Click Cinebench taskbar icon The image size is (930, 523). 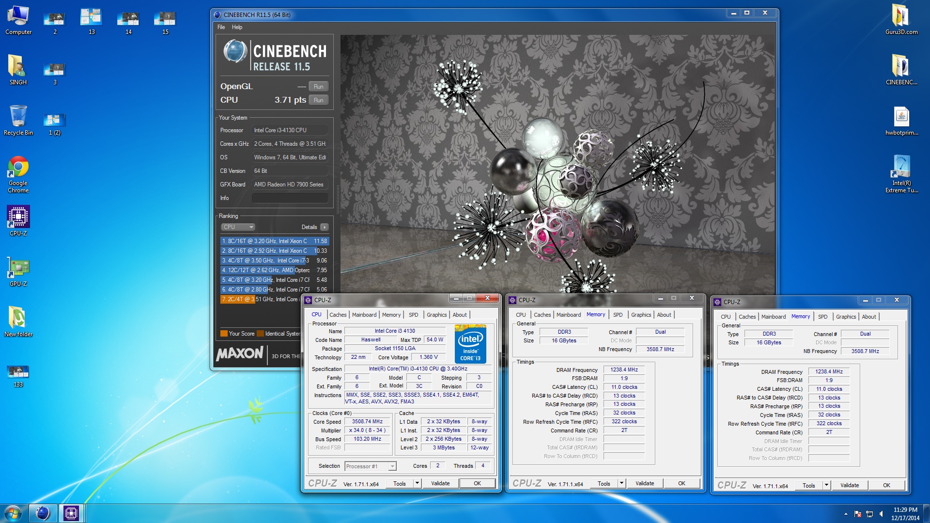pos(43,513)
